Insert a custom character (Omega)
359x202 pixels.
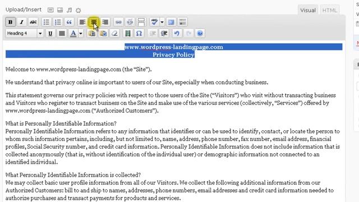click(x=139, y=34)
